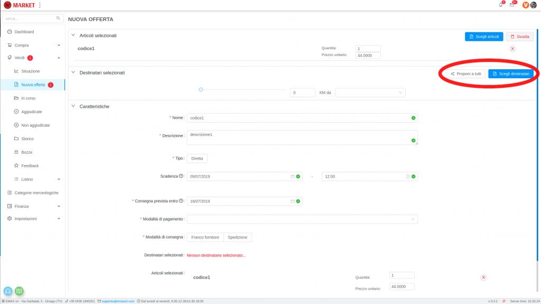
Task: Open calendar icon in Scadenza date field
Action: tap(292, 177)
